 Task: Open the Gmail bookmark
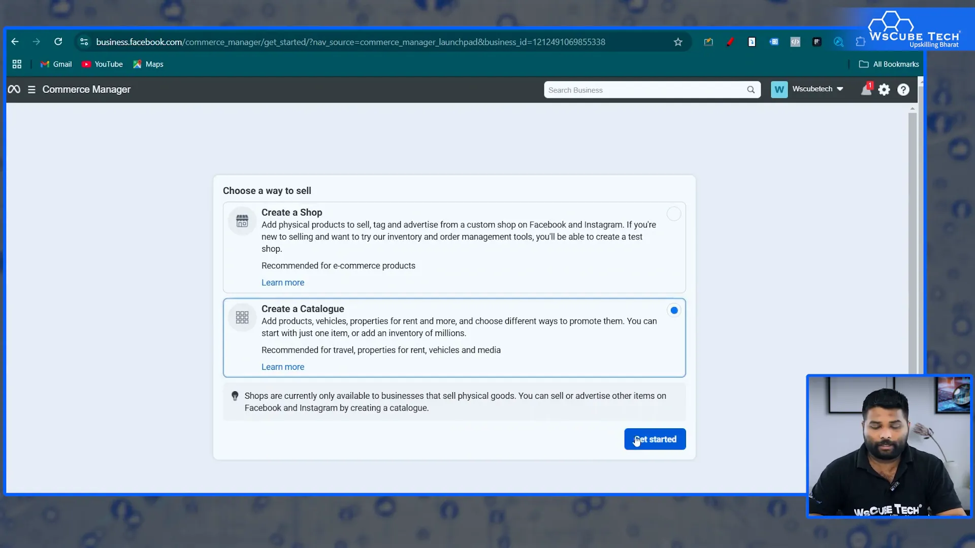click(x=56, y=64)
